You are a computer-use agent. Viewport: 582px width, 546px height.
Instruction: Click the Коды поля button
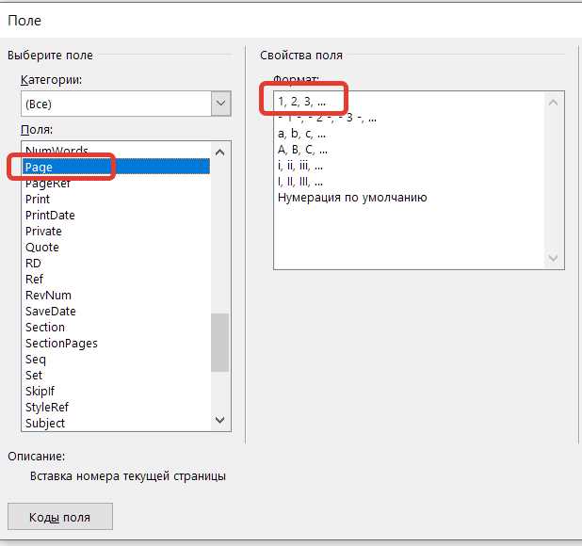point(60,516)
